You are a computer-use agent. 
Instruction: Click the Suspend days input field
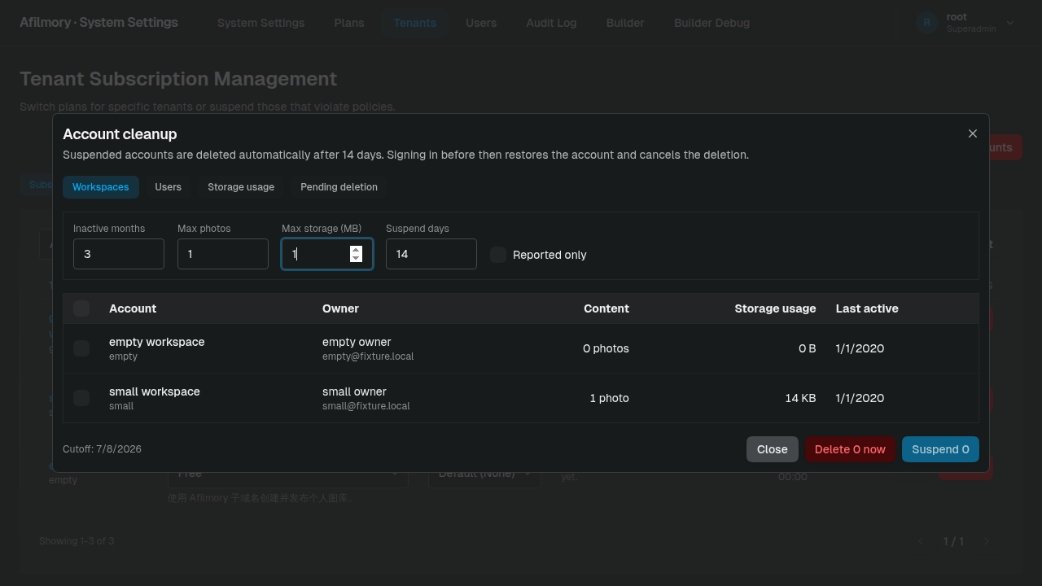tap(431, 254)
